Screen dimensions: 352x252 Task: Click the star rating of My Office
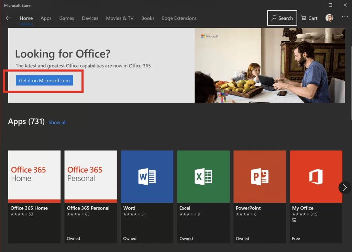click(x=301, y=214)
